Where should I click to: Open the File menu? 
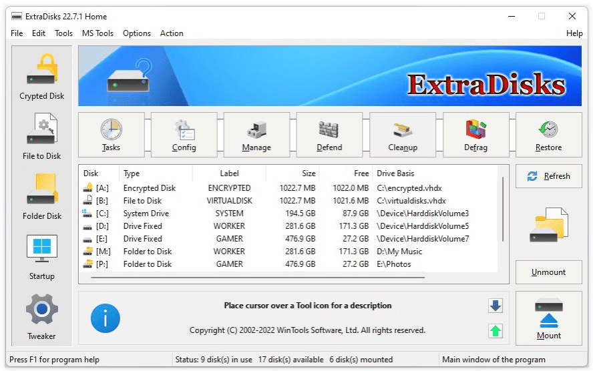[17, 33]
